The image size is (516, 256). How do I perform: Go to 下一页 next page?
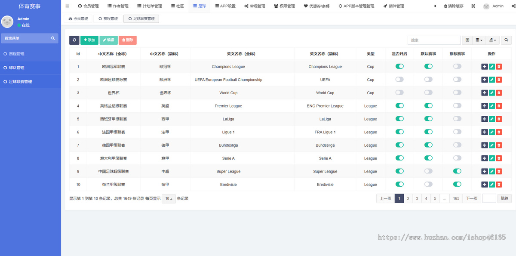(x=472, y=198)
